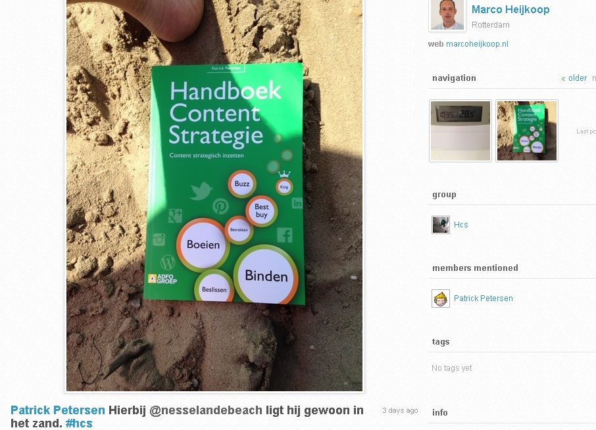The image size is (596, 430).
Task: Click the navigation section heading
Action: pos(454,78)
